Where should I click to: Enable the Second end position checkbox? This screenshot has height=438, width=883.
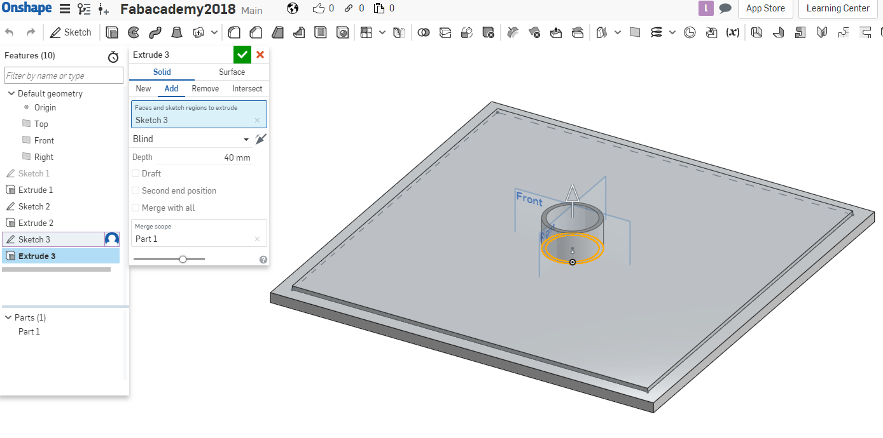tap(136, 190)
